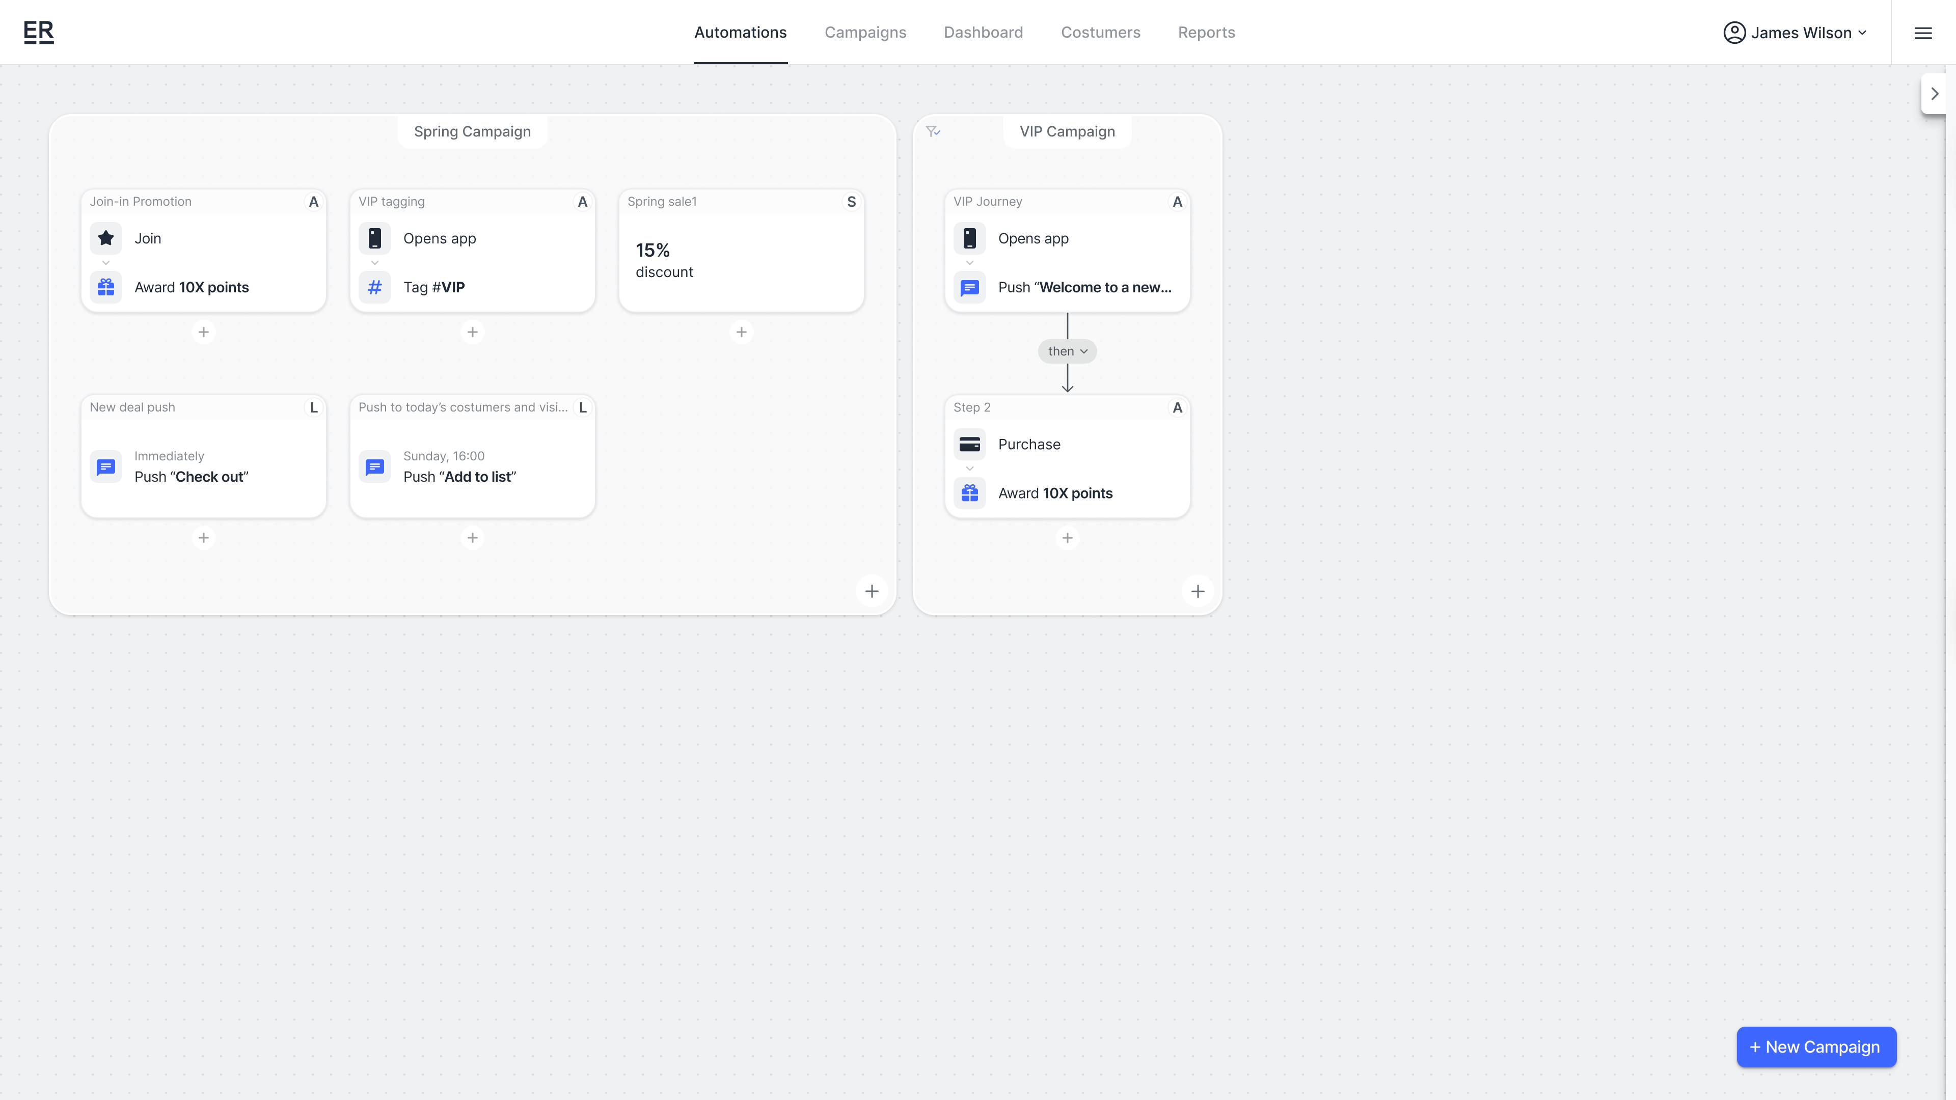
Task: Click the ER logo
Action: pyautogui.click(x=39, y=32)
